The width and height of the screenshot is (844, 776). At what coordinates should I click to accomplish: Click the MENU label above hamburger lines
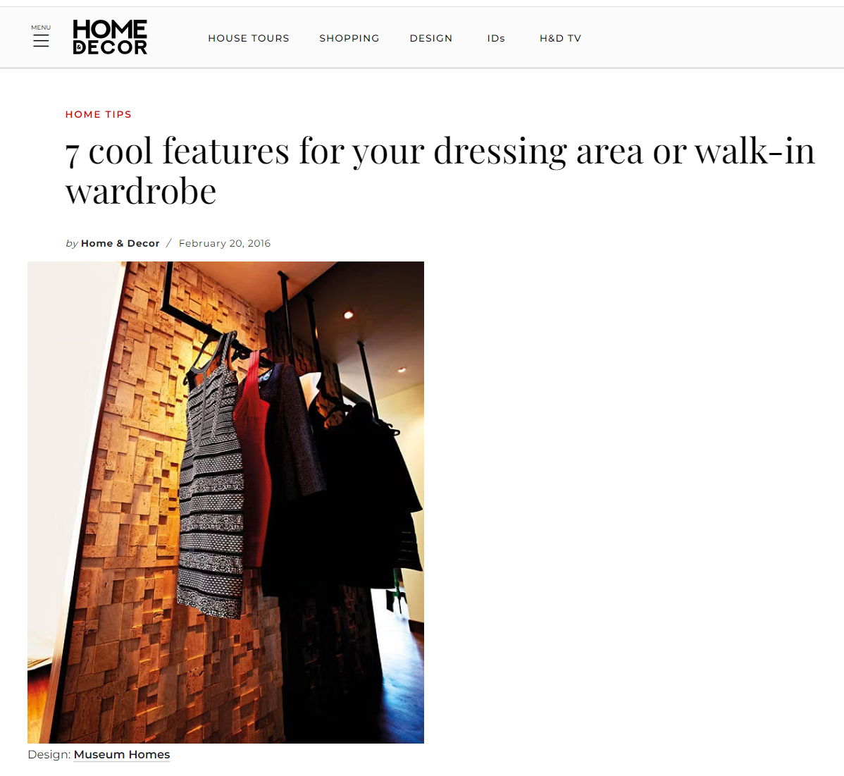point(41,27)
